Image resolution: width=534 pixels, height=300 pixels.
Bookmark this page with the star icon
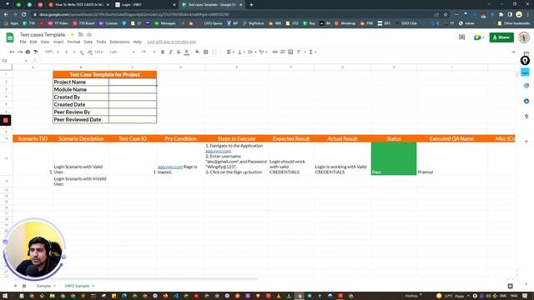(x=445, y=15)
